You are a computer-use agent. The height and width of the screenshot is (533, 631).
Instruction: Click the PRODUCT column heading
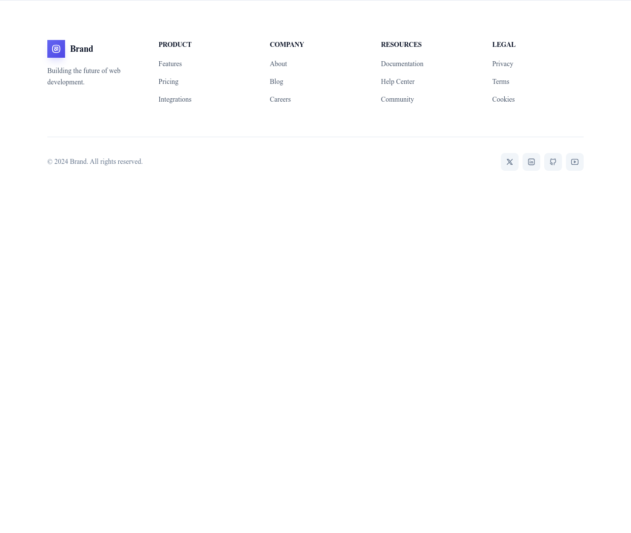pyautogui.click(x=175, y=44)
